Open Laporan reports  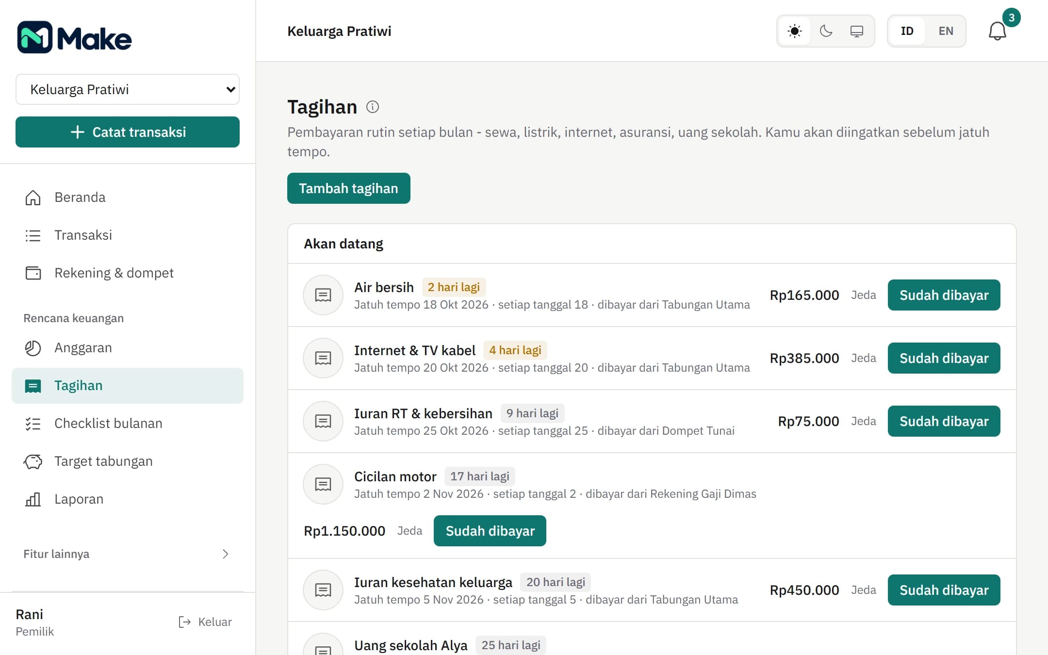128,499
